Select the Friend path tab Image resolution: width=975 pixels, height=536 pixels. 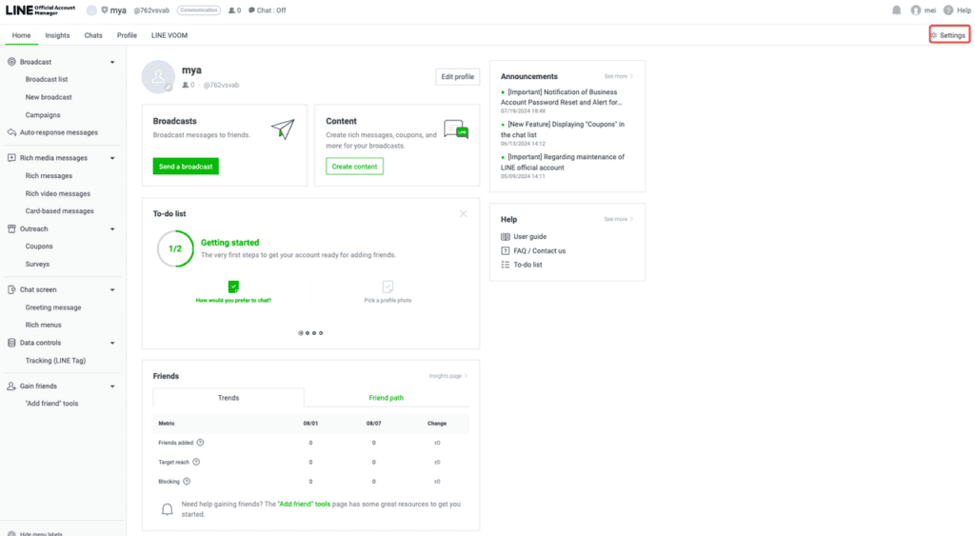[387, 398]
